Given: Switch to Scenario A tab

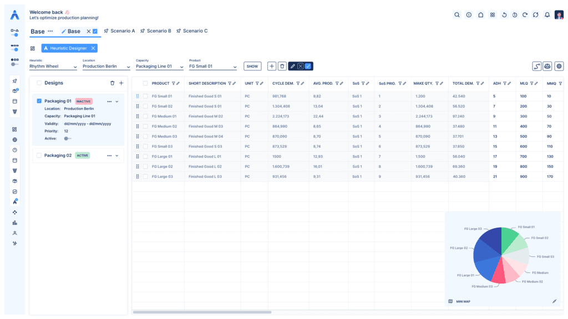Looking at the screenshot, I should [x=119, y=31].
